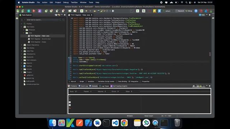The width and height of the screenshot is (230, 129).
Task: Open the Problems tab
Action: tap(73, 86)
